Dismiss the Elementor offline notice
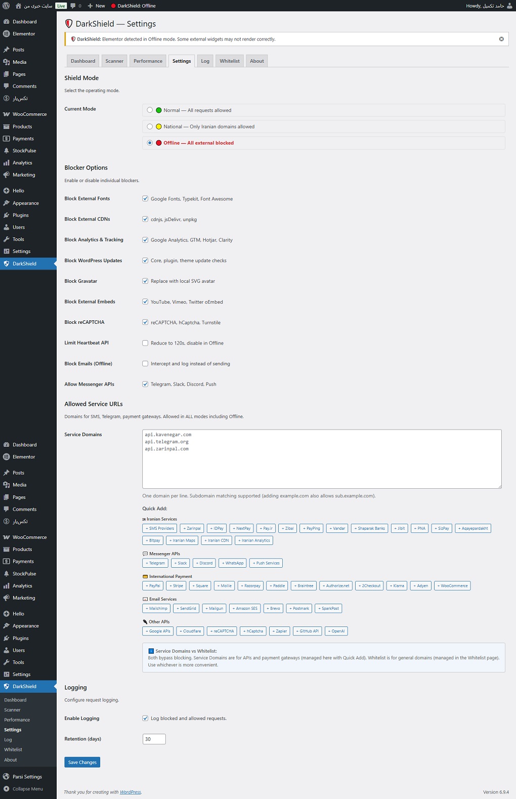 [x=501, y=39]
